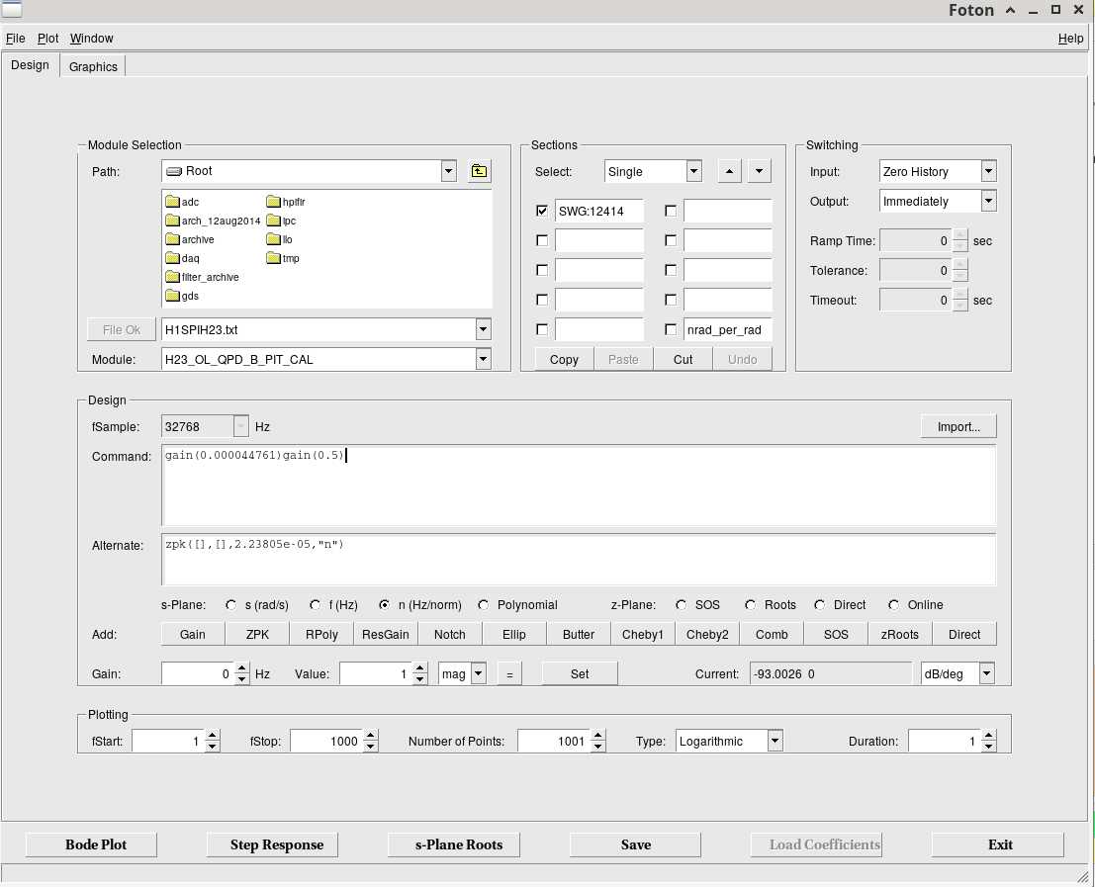
Task: Open the arch_12aug2014 folder
Action: [x=213, y=221]
